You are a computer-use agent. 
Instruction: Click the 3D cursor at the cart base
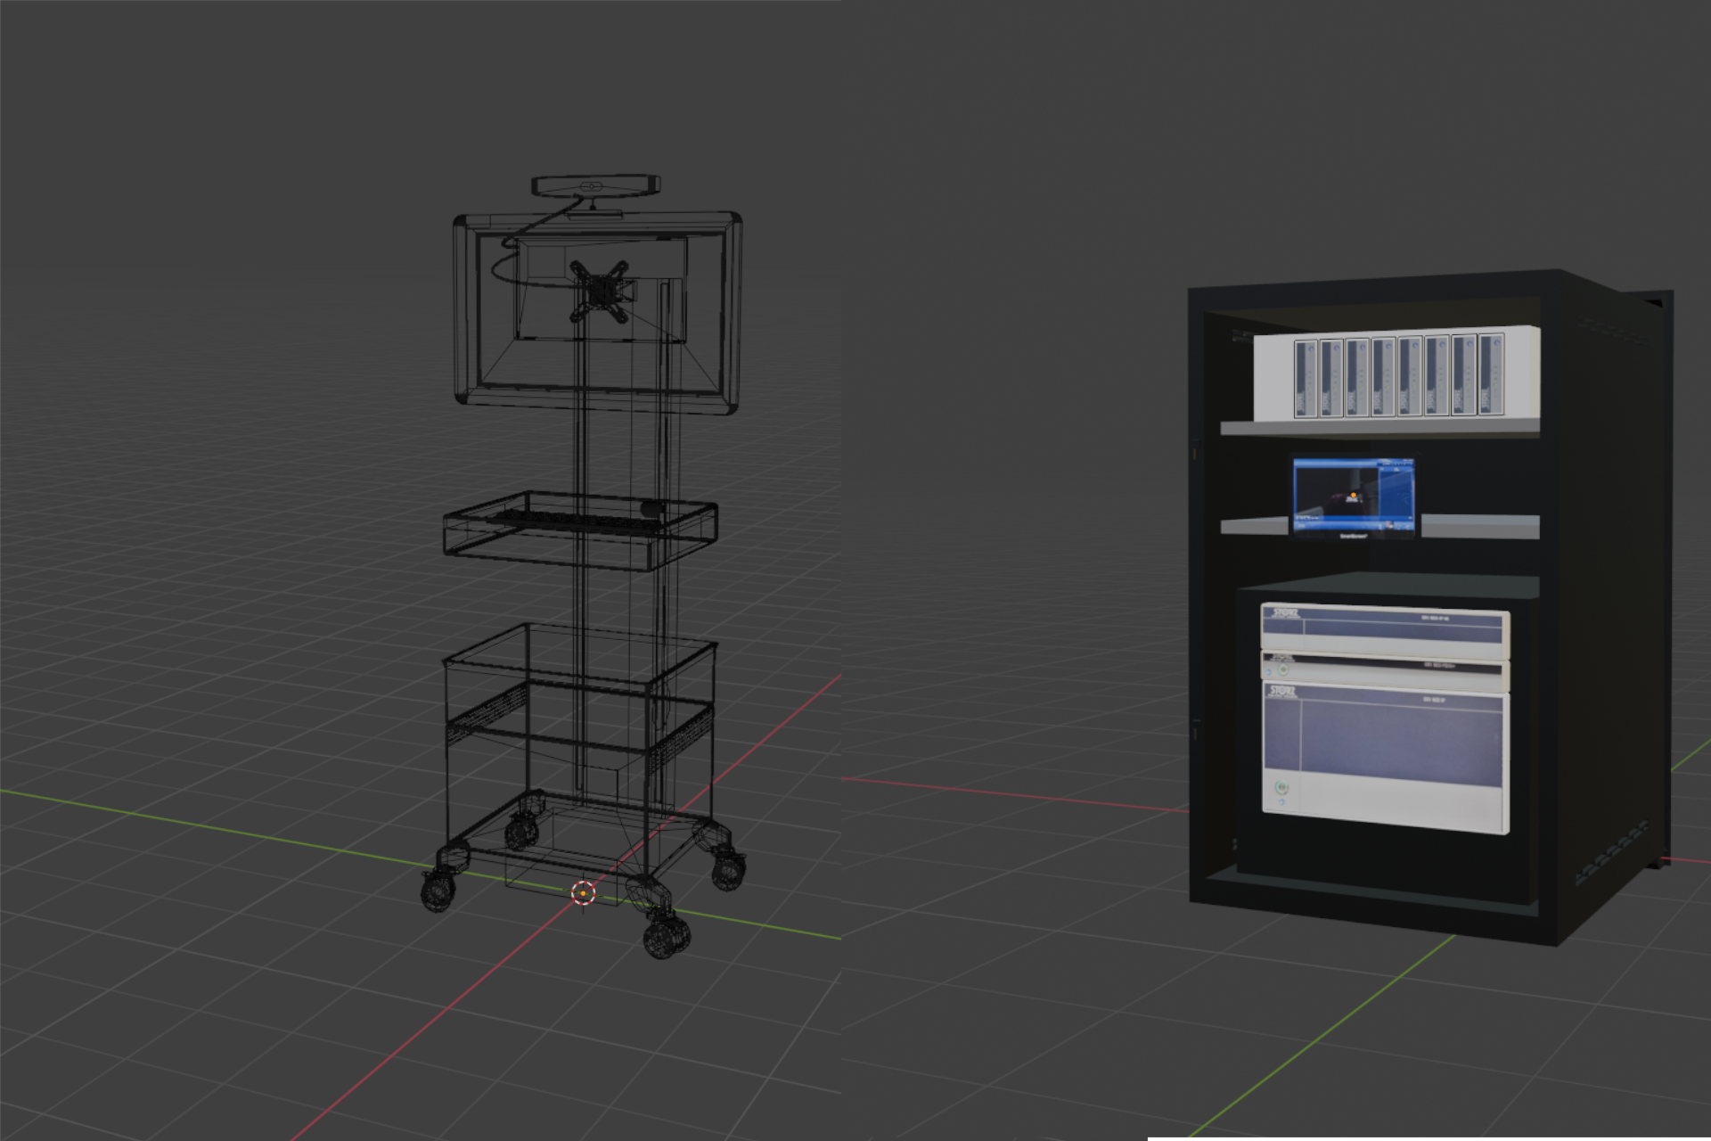click(x=583, y=892)
